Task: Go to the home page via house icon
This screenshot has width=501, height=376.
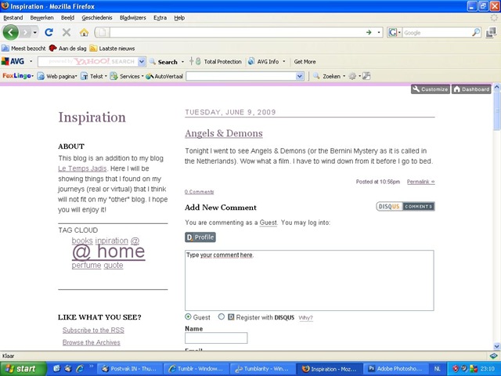Action: pyautogui.click(x=84, y=32)
